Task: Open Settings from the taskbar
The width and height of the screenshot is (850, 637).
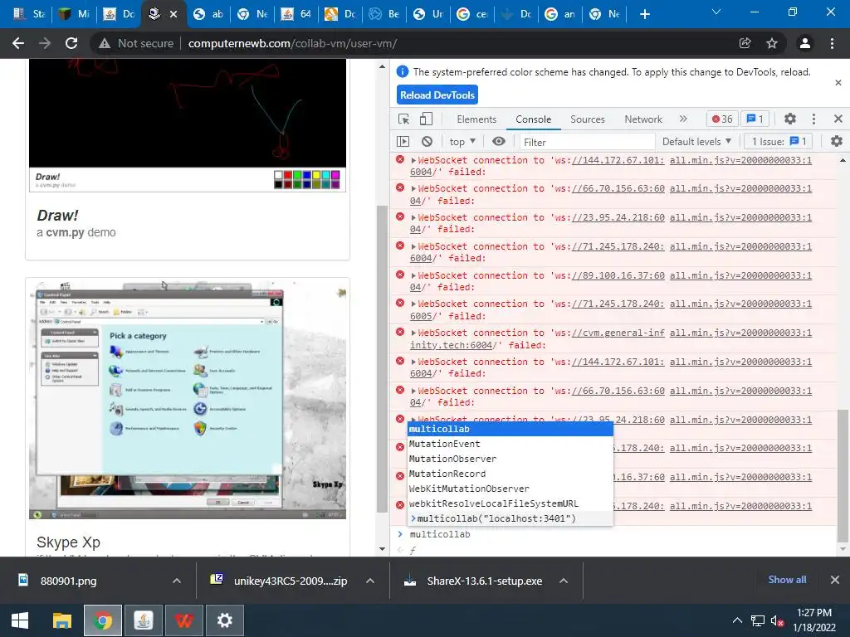Action: coord(224,620)
